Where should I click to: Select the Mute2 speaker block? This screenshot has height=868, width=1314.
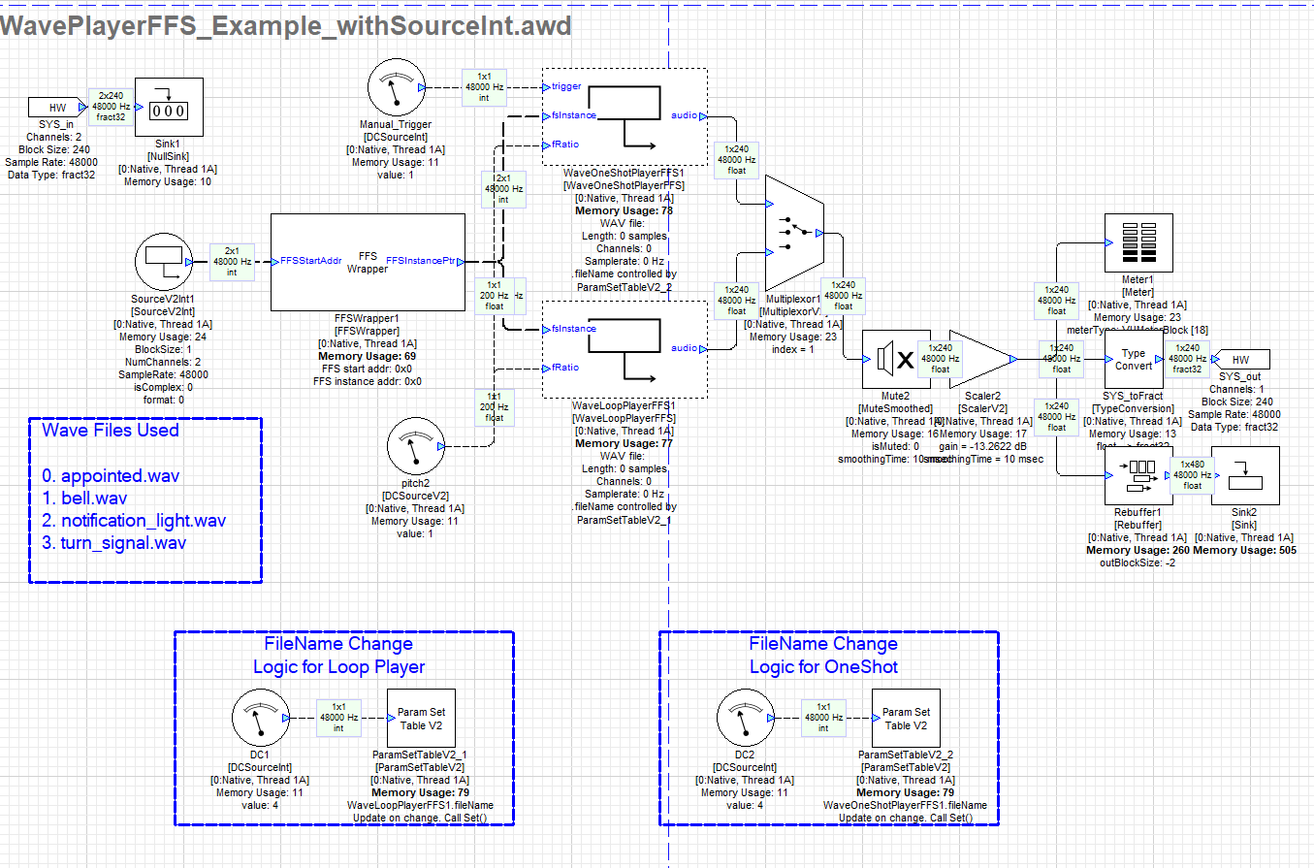click(x=888, y=359)
